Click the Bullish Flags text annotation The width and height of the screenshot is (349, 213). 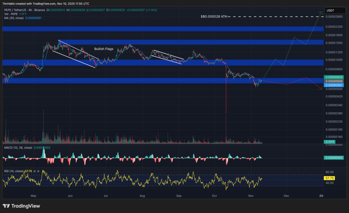pyautogui.click(x=104, y=49)
